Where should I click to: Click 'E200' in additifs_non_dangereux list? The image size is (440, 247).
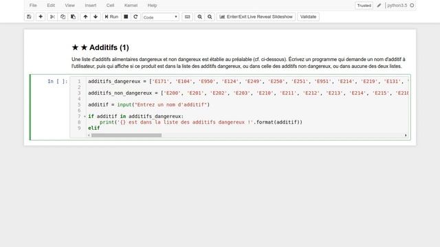click(x=173, y=93)
